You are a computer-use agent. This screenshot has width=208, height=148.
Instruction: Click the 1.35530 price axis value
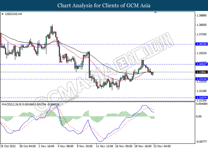[201, 53]
